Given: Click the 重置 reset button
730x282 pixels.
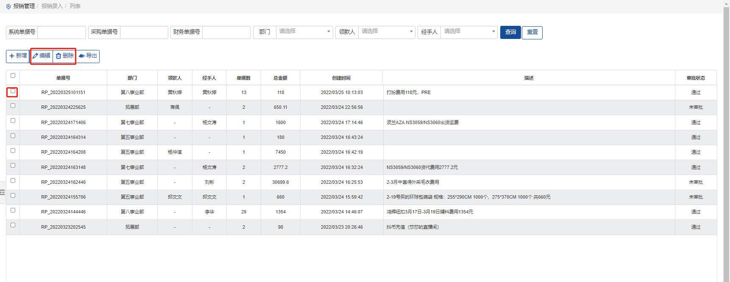Looking at the screenshot, I should coord(532,32).
